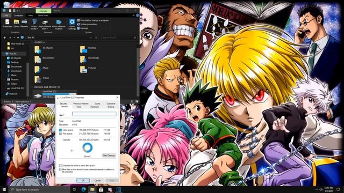Screen dimensions: 344x193
Task: Click Cancel in the Properties dialog
Action: click(x=98, y=181)
